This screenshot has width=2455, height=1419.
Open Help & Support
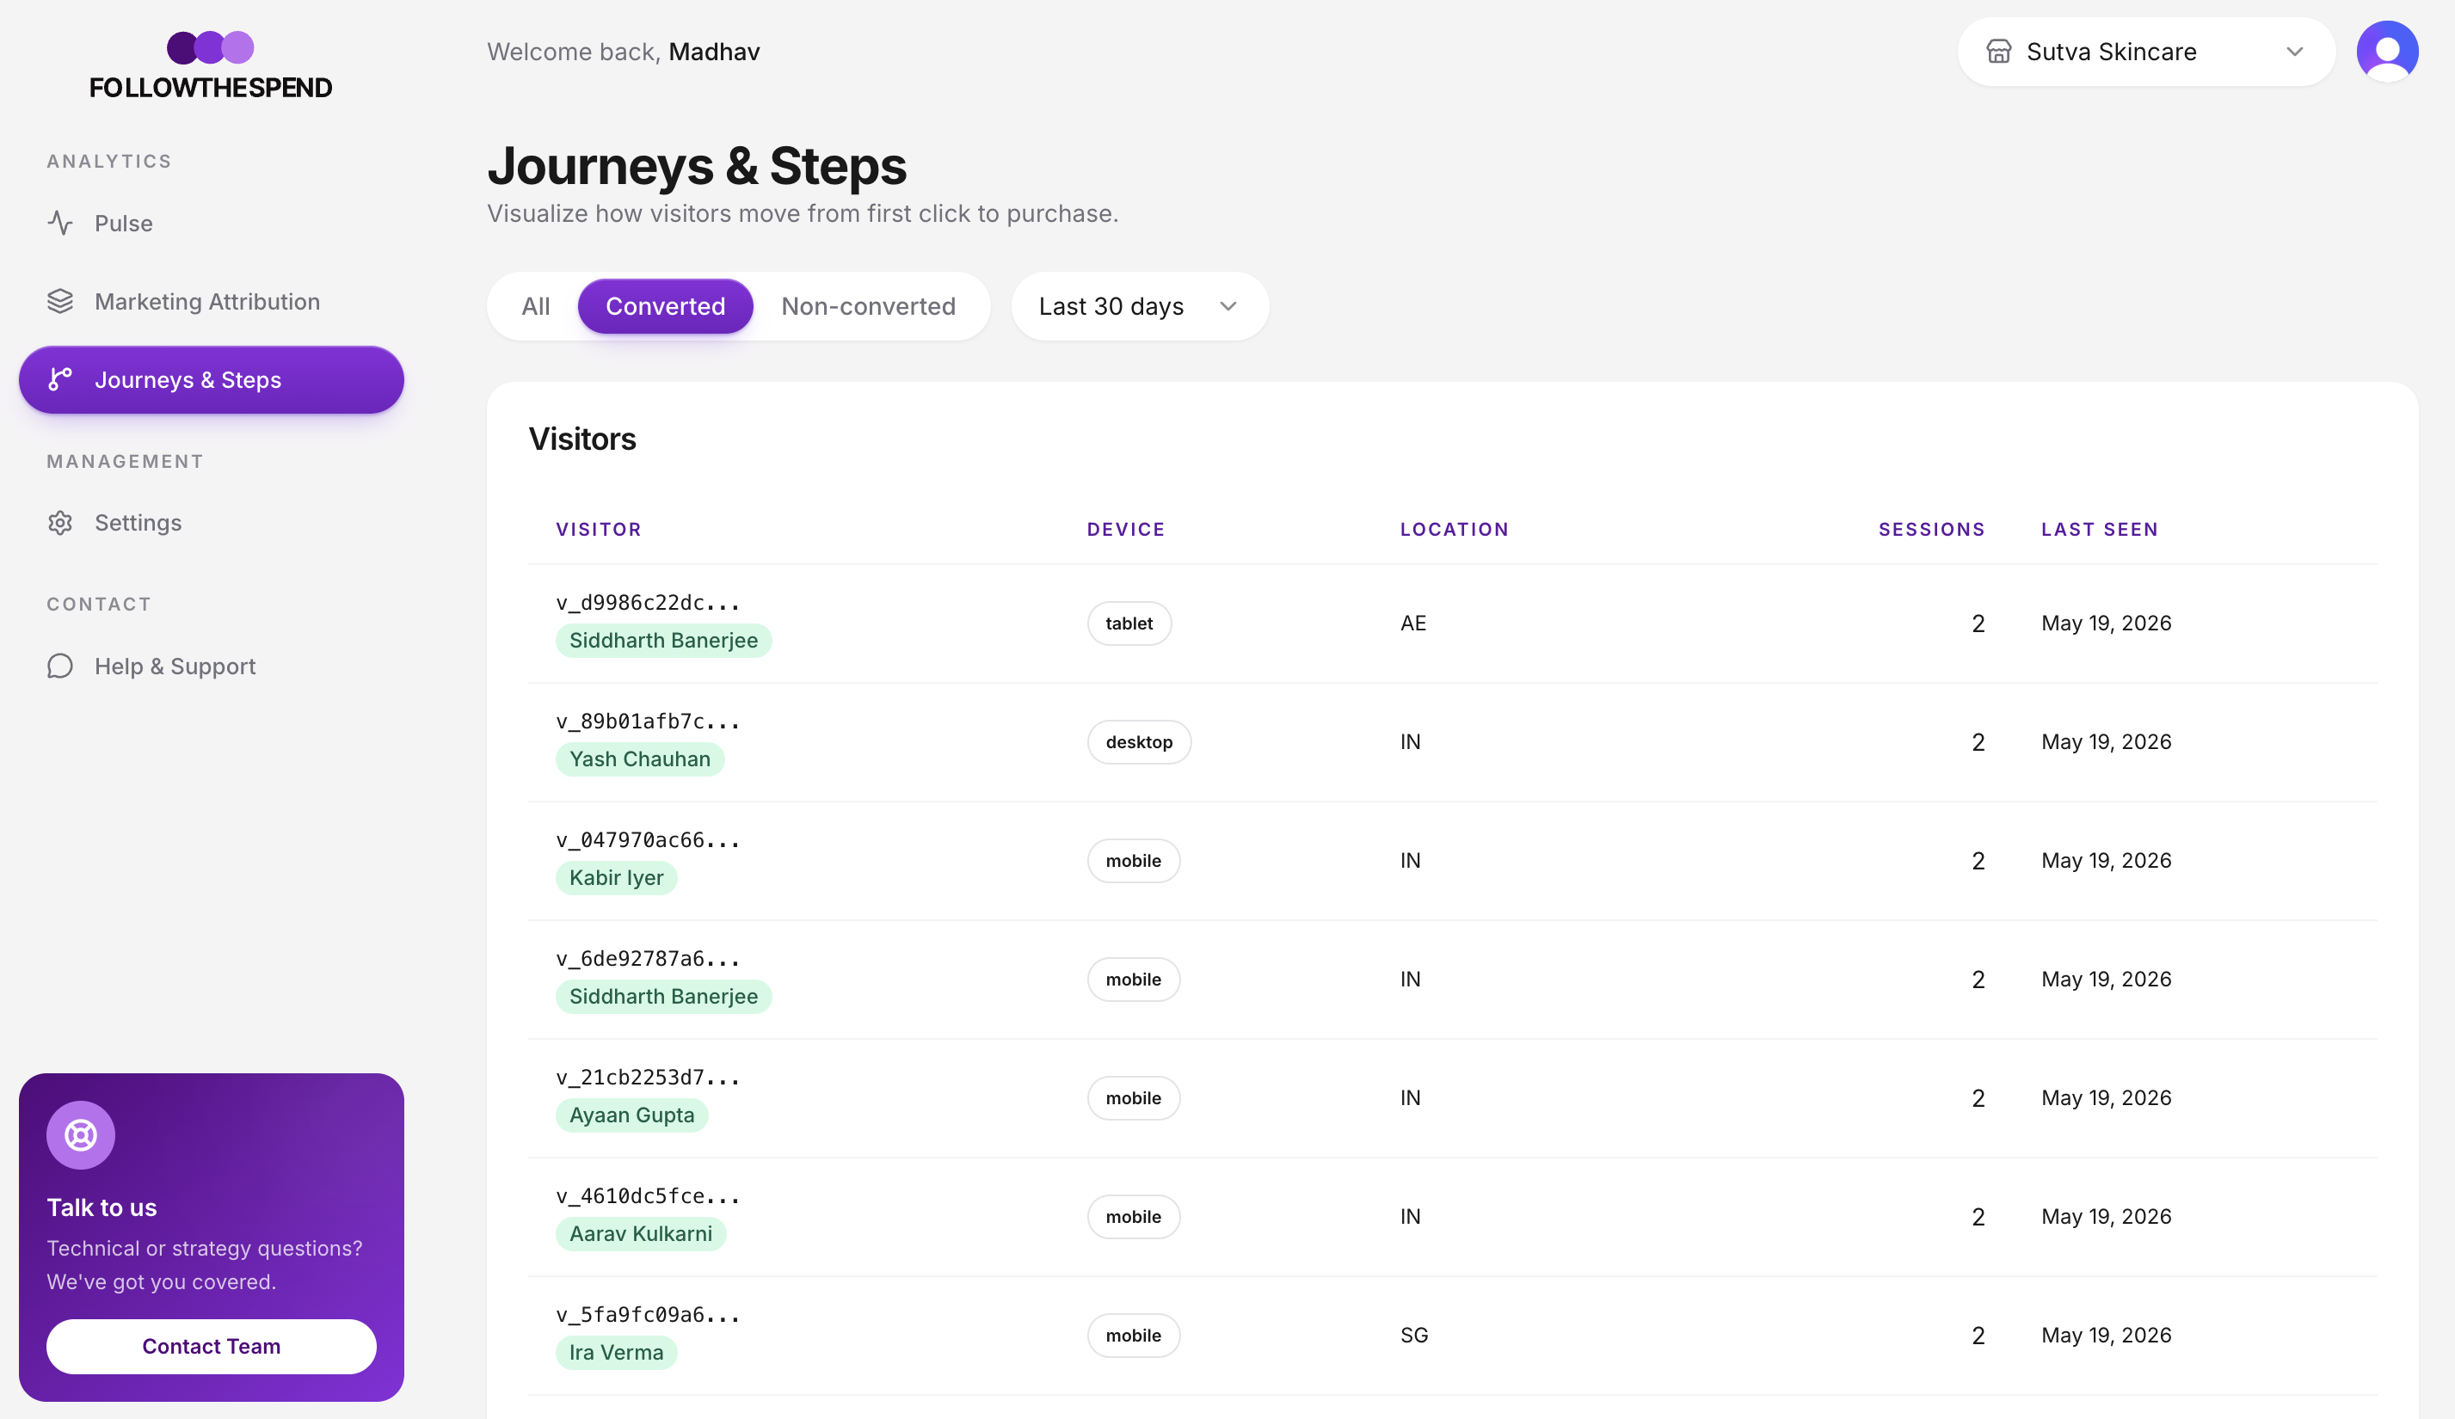(x=212, y=666)
